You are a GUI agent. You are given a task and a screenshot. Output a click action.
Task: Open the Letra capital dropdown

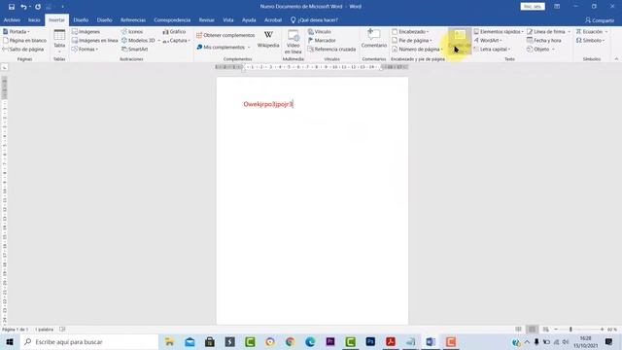click(x=492, y=50)
